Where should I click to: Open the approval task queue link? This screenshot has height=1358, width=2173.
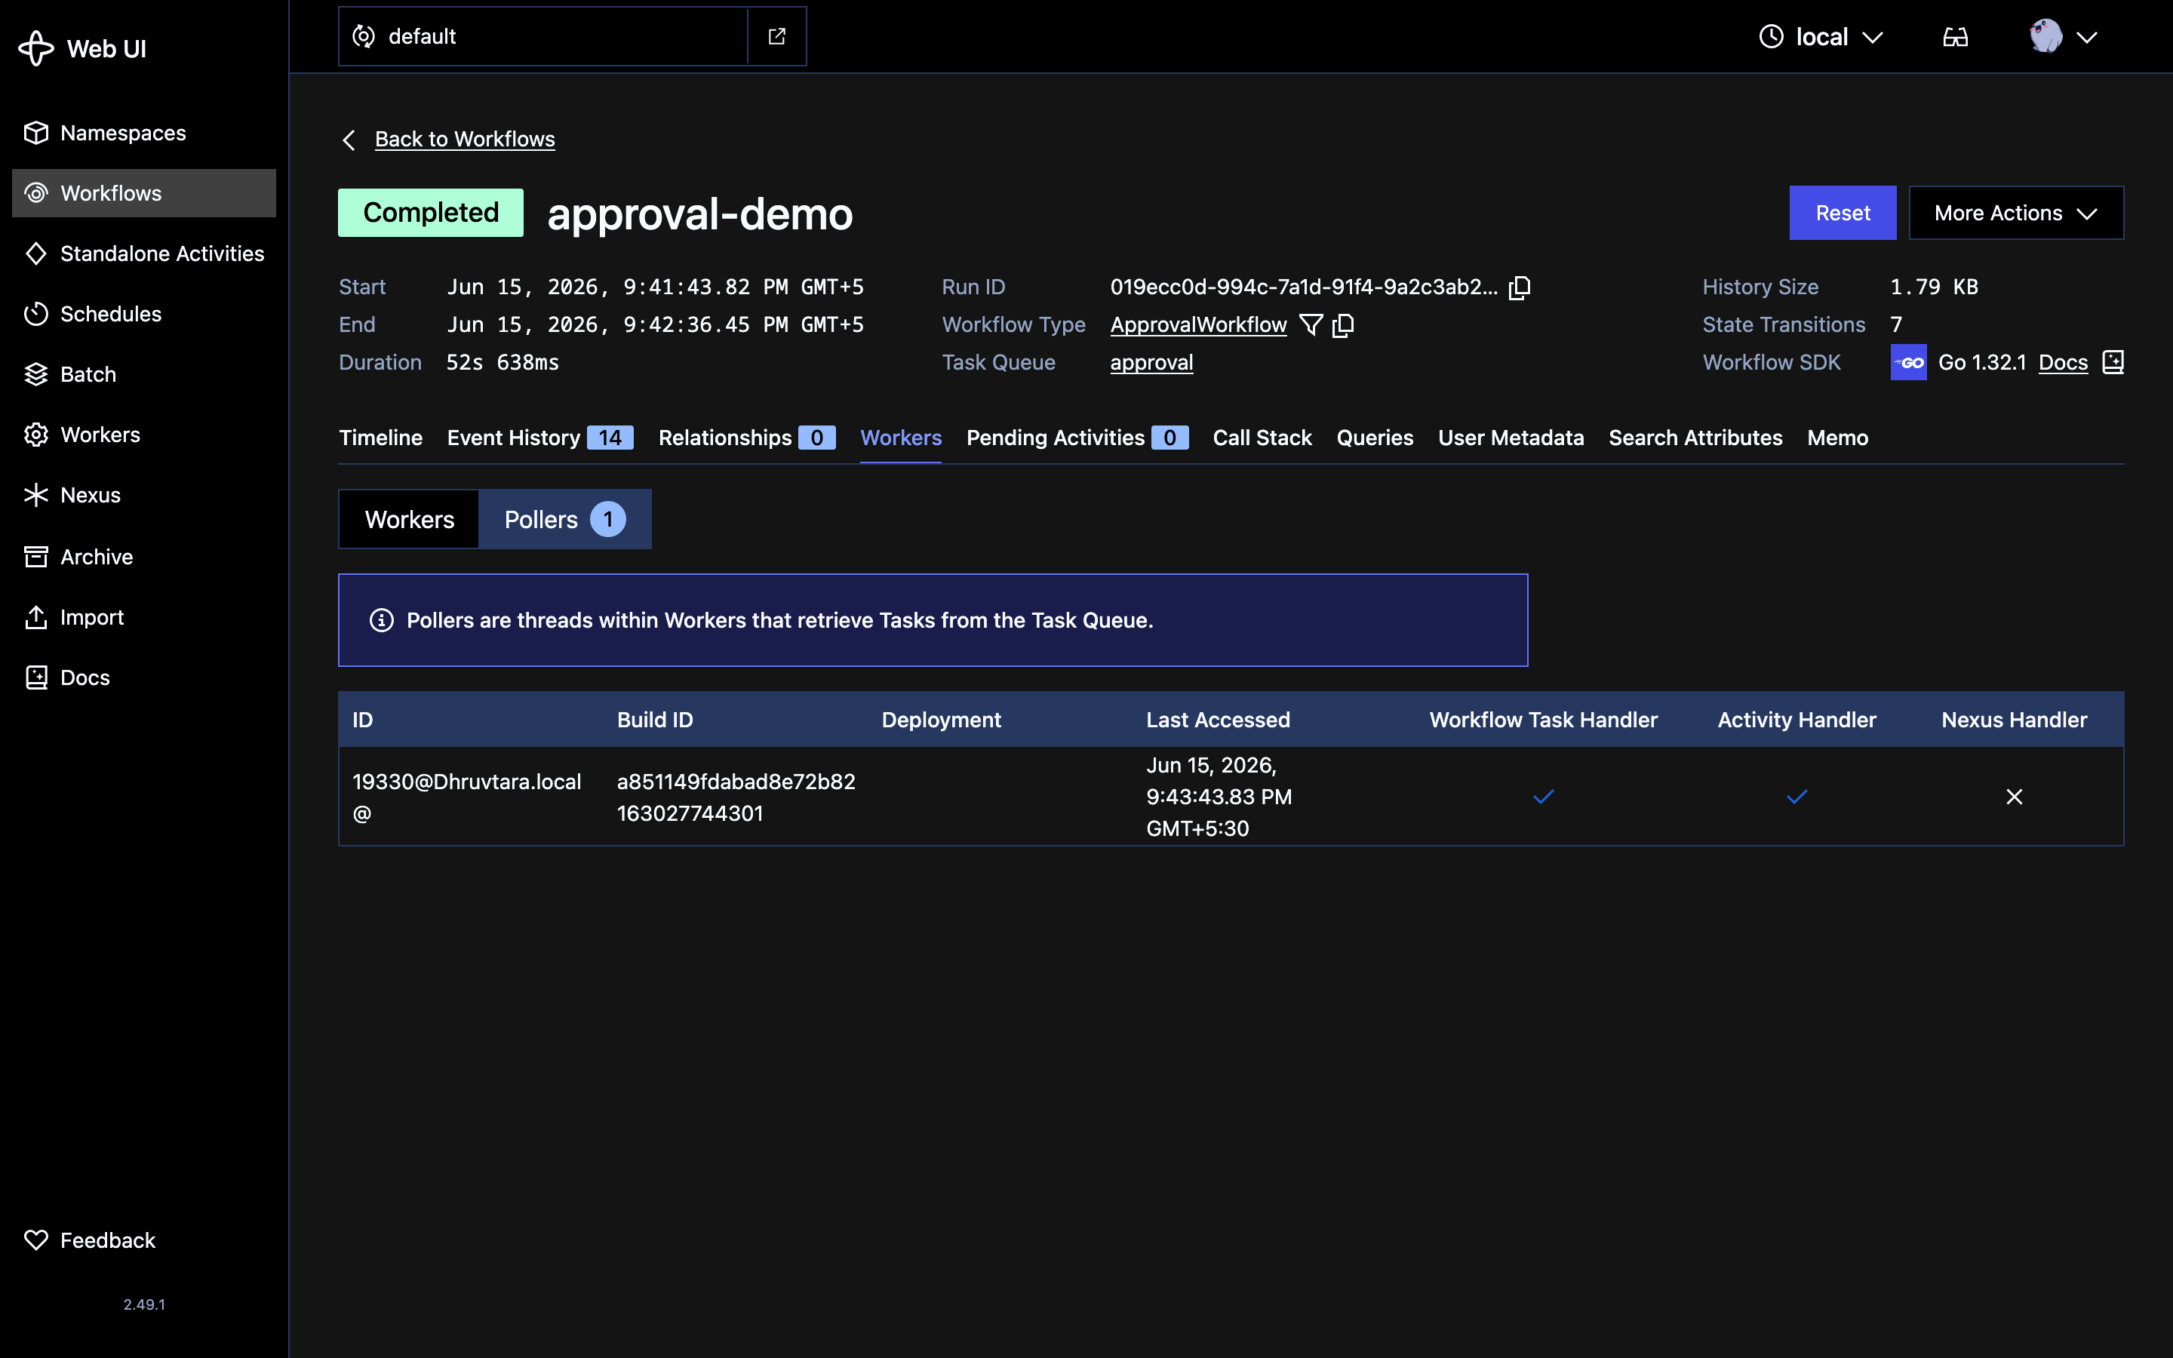pyautogui.click(x=1151, y=363)
